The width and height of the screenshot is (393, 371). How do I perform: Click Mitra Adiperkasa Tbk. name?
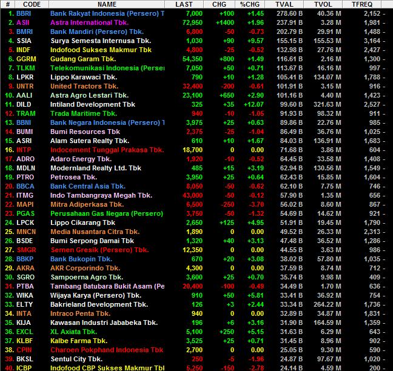point(87,204)
